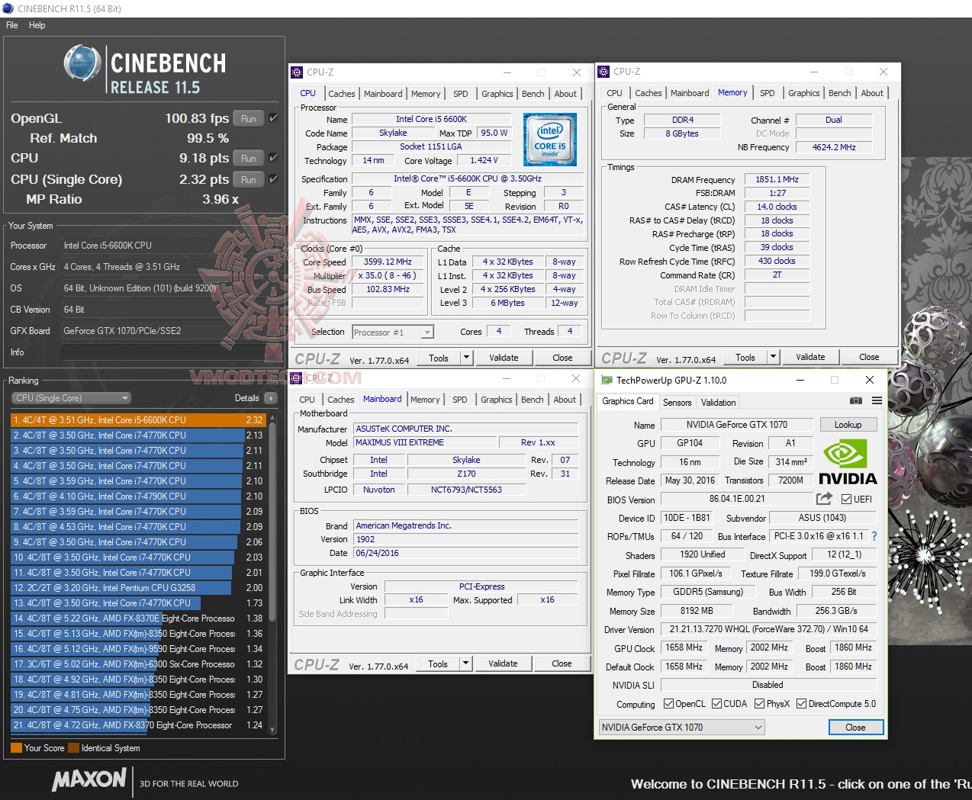
Task: Click Close in the Mainboard CPU-Z window
Action: pos(562,663)
